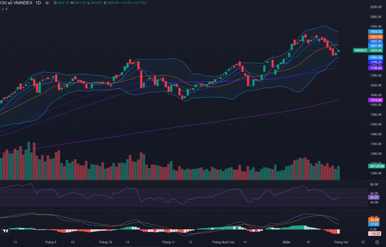Click the last green candlestick on the chart
Viewport: 386px width, 247px height.
tap(338, 50)
